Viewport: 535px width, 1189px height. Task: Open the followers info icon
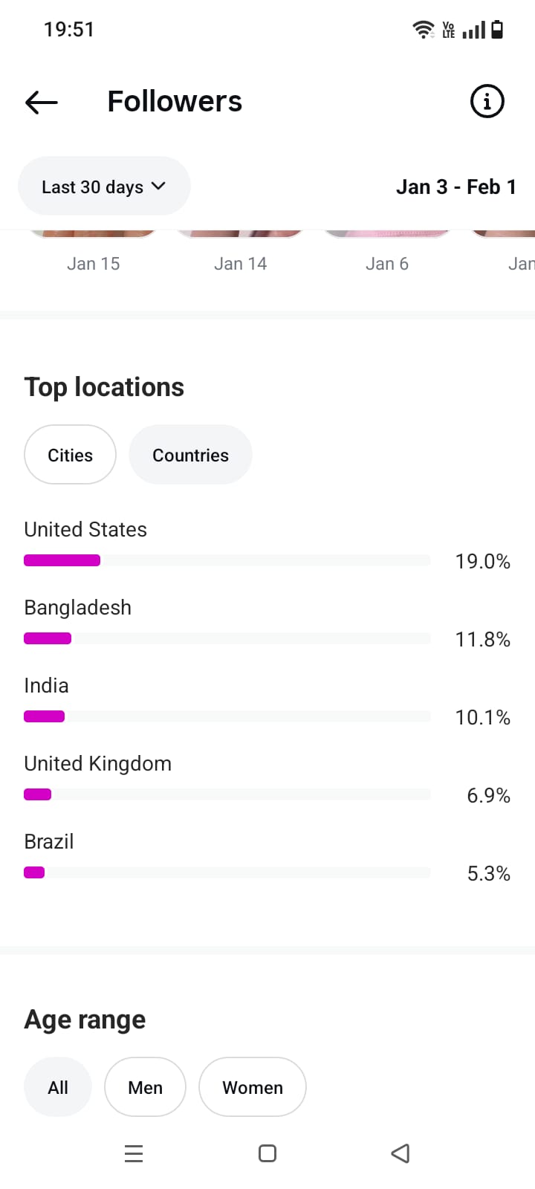[487, 101]
